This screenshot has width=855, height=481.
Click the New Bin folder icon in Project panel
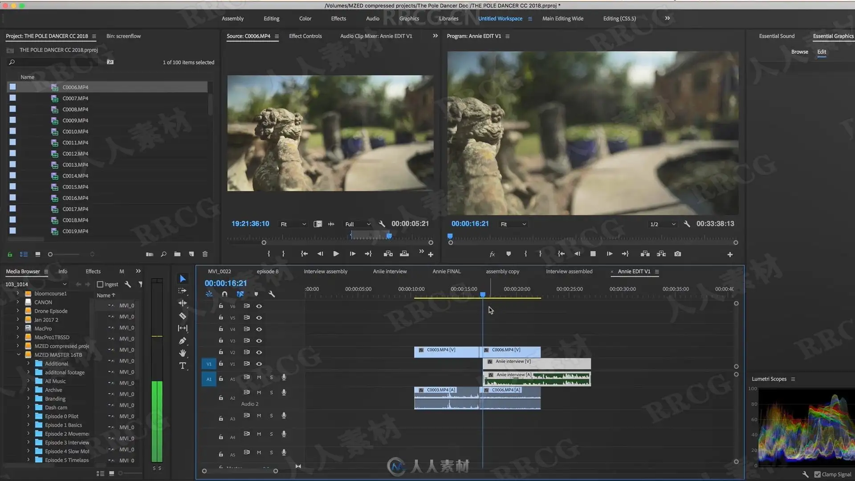pos(177,254)
